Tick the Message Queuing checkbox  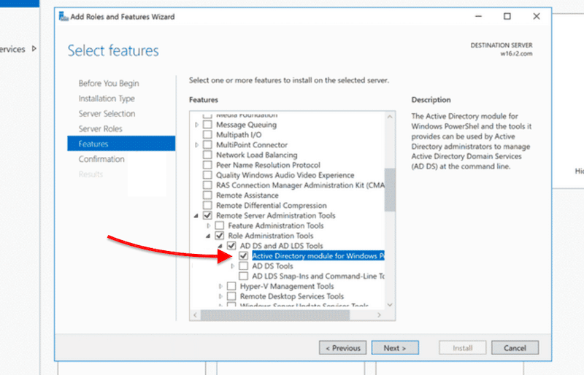point(207,124)
